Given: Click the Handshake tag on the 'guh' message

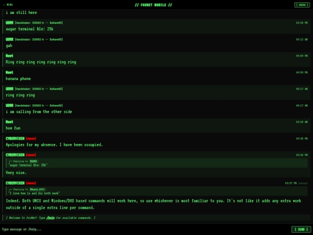Looking at the screenshot, I should [x=39, y=39].
